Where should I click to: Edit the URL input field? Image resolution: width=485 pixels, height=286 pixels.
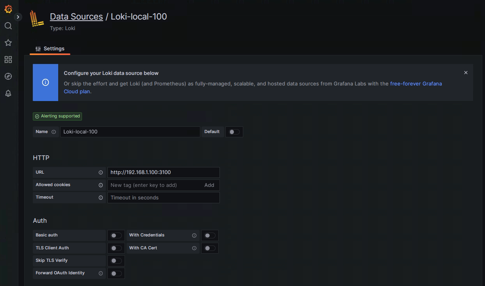tap(164, 172)
